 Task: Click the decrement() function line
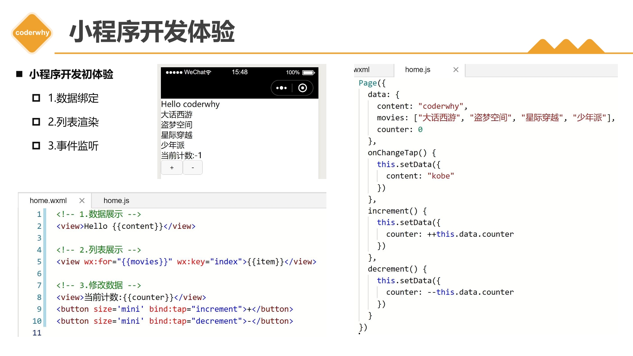tap(397, 269)
